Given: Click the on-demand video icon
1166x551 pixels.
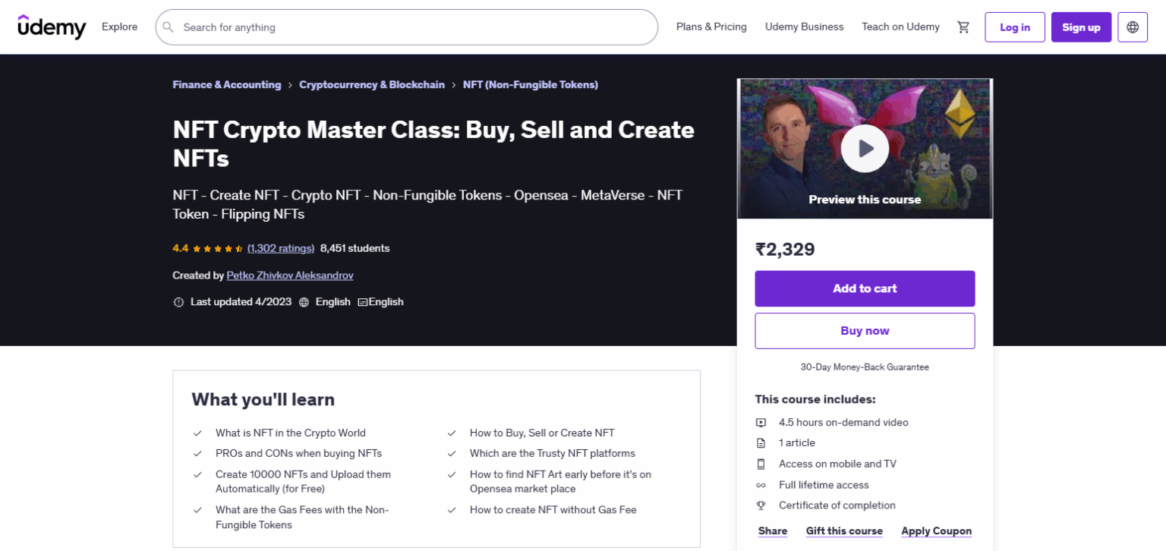Looking at the screenshot, I should tap(761, 422).
